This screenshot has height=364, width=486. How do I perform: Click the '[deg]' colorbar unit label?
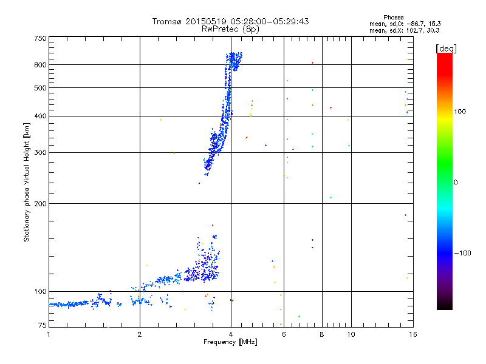pyautogui.click(x=446, y=49)
